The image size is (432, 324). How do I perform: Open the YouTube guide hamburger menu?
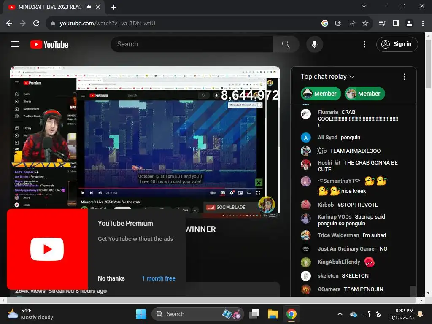click(15, 44)
